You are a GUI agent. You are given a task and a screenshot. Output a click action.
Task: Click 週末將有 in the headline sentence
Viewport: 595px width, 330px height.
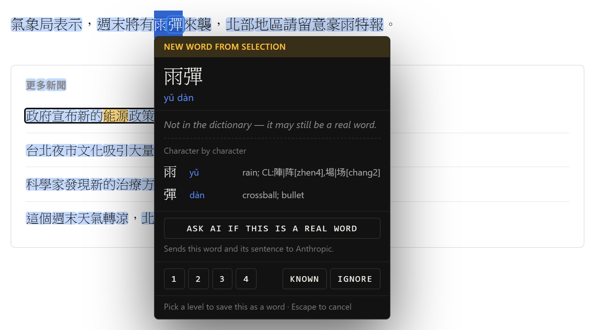point(125,24)
